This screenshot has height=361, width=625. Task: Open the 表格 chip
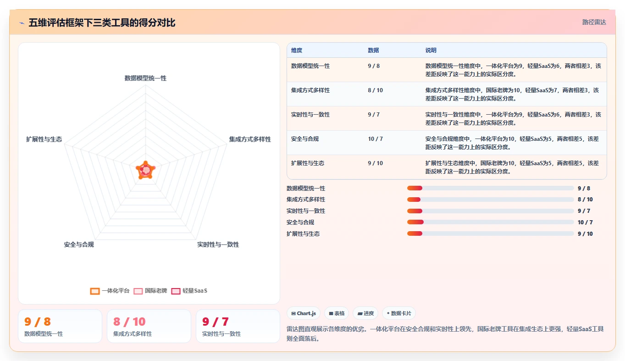[337, 313]
